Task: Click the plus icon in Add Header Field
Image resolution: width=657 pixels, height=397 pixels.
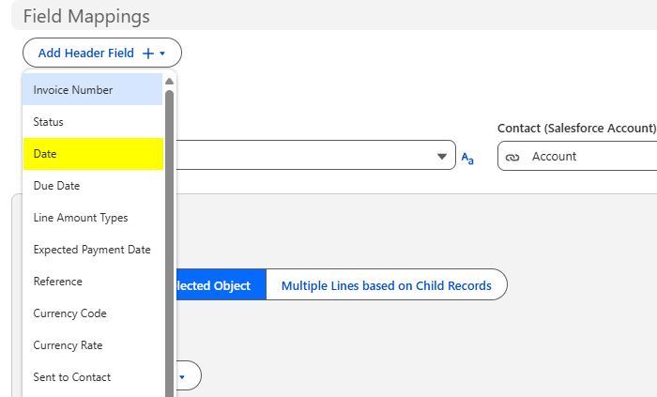Action: coord(148,53)
